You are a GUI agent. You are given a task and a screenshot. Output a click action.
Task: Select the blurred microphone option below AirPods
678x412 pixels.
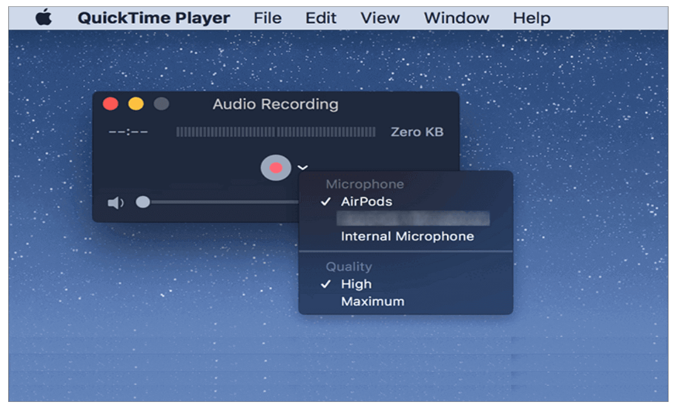413,219
